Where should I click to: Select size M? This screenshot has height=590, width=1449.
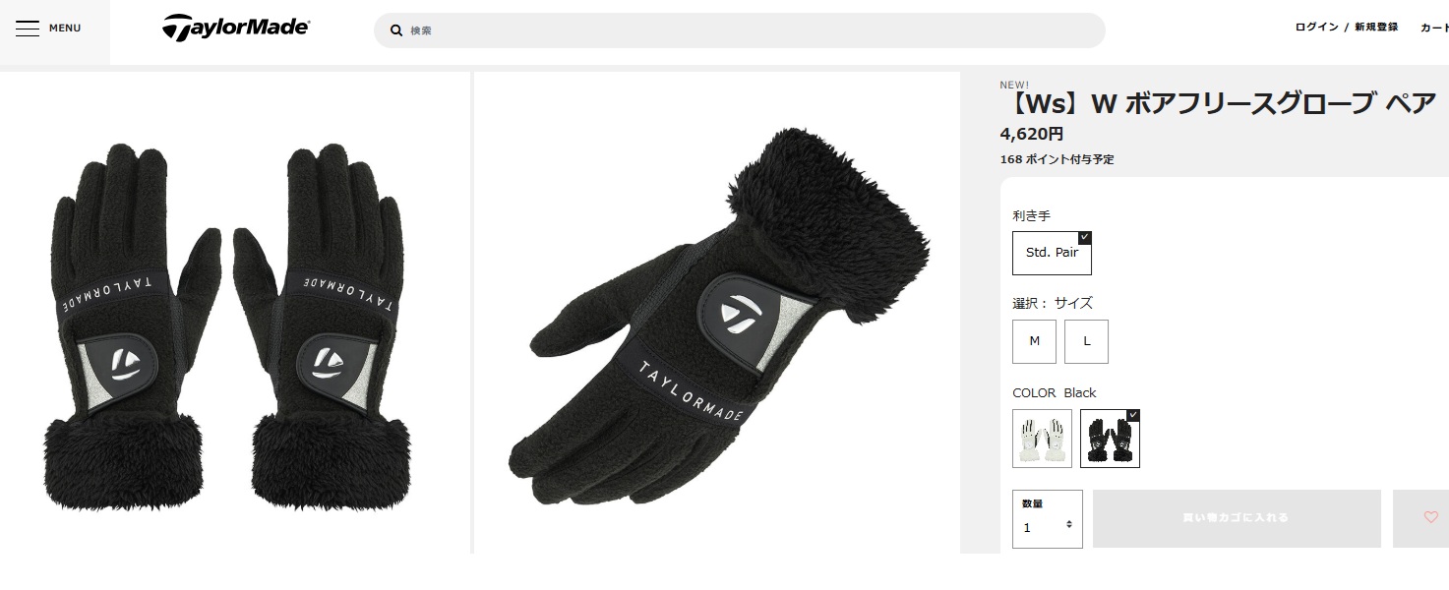[1034, 341]
